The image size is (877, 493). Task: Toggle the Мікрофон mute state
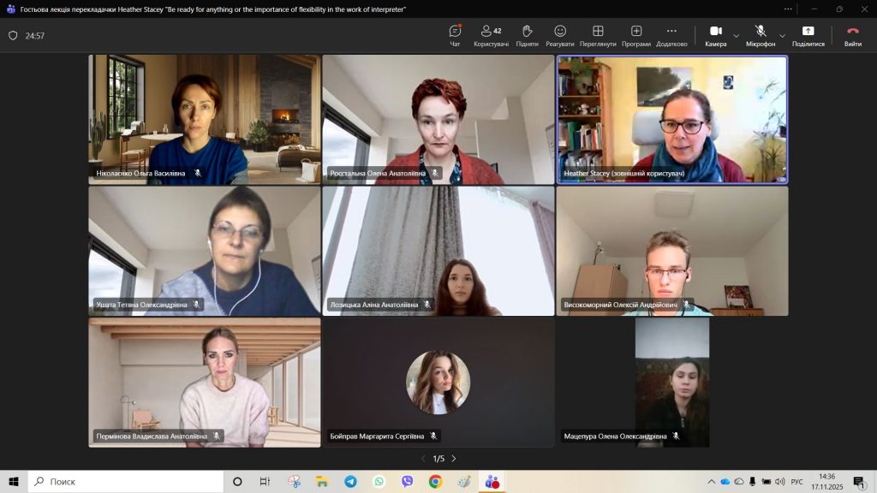pyautogui.click(x=760, y=35)
